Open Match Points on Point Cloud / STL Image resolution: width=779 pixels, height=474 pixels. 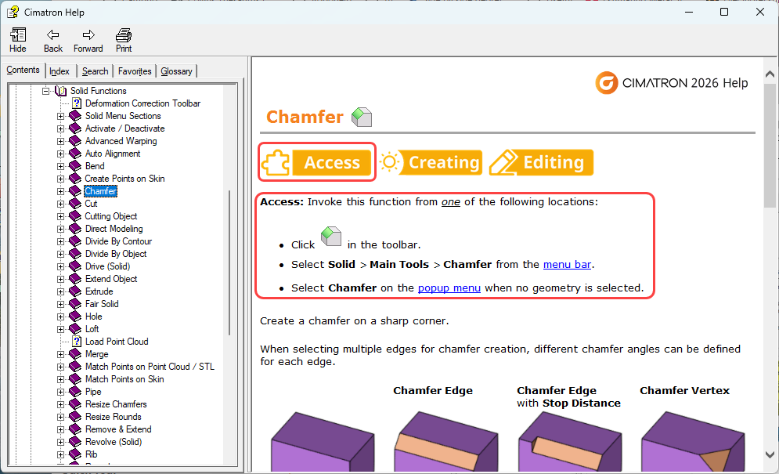(150, 367)
